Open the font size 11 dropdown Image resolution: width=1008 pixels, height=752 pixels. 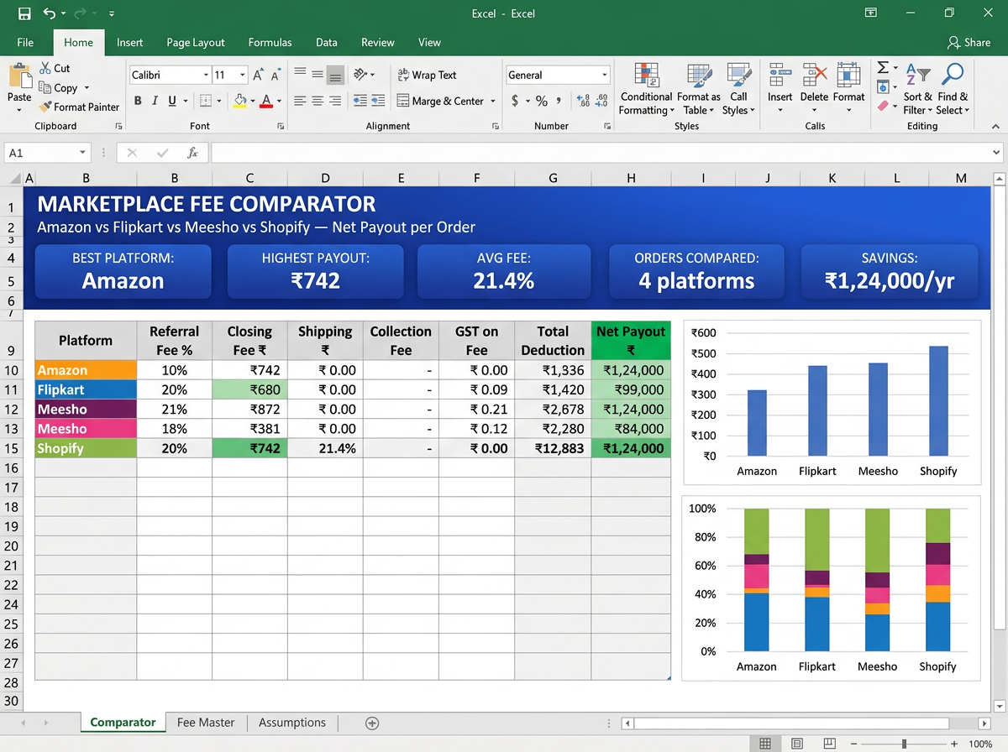(x=243, y=75)
